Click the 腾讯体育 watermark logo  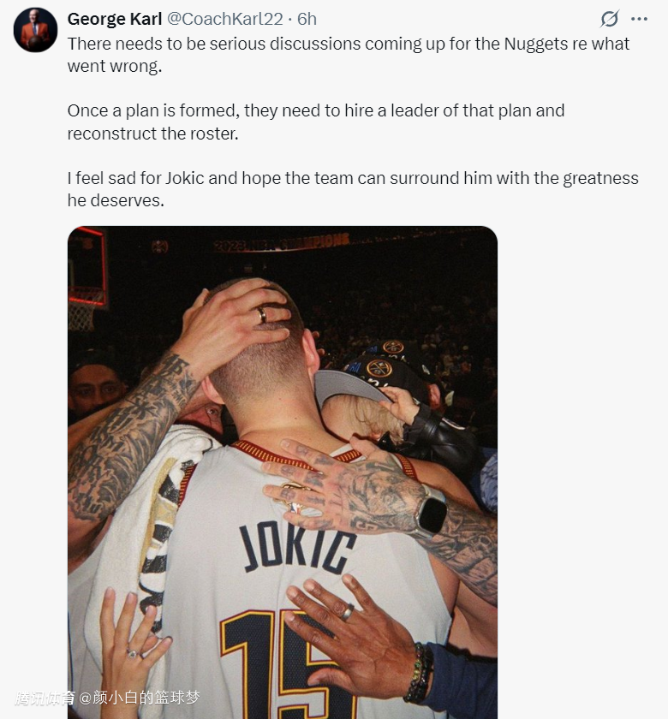(x=45, y=698)
